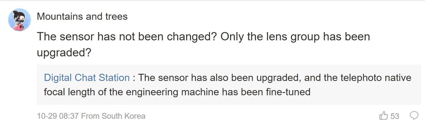Click the word "upgraded?" in the comment
The width and height of the screenshot is (425, 127).
pos(64,53)
